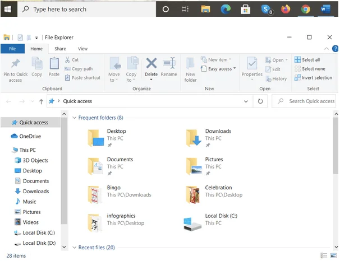Image resolution: width=340 pixels, height=261 pixels.
Task: Open the Properties ribbon button
Action: (252, 68)
